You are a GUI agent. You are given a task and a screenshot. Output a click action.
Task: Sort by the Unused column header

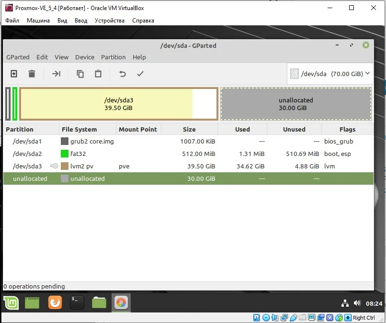[294, 129]
